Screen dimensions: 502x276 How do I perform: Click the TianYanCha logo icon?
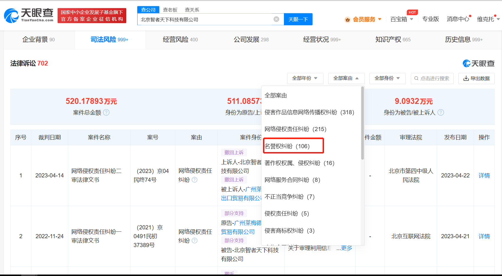tap(12, 16)
